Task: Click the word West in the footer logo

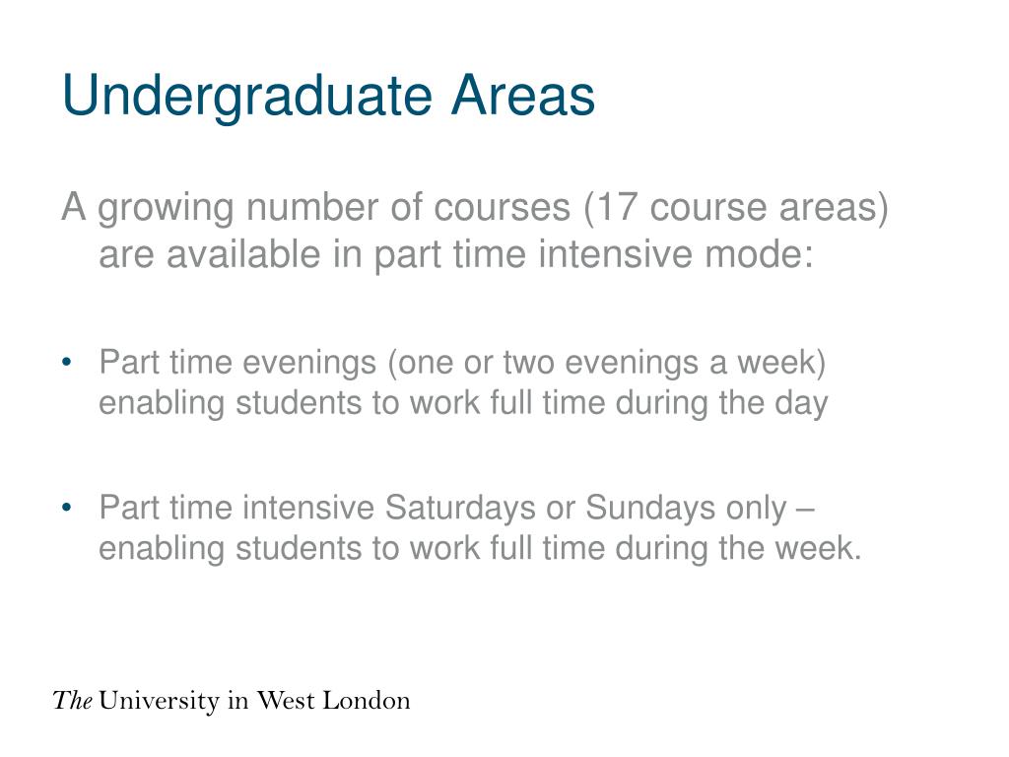Action: click(x=285, y=701)
